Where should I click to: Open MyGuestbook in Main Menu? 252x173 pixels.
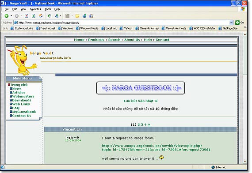point(24,112)
